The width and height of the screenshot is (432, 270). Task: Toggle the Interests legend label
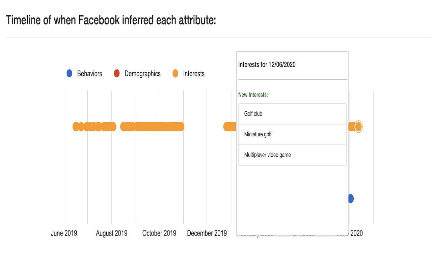point(194,74)
